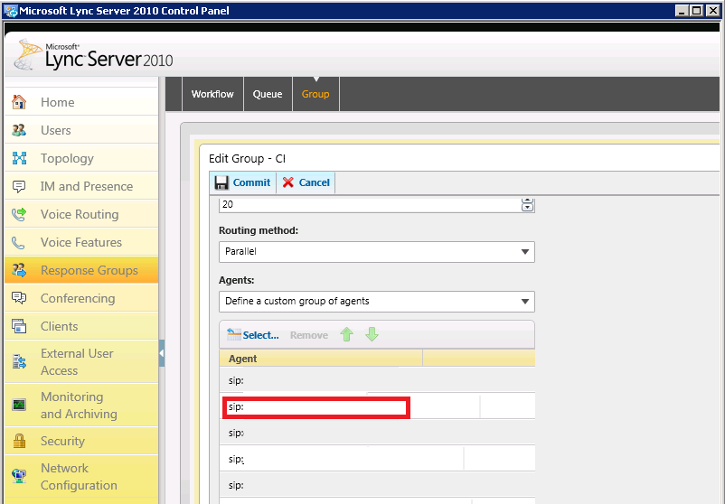Collapse the left navigation pane arrow
This screenshot has width=725, height=504.
coord(162,353)
